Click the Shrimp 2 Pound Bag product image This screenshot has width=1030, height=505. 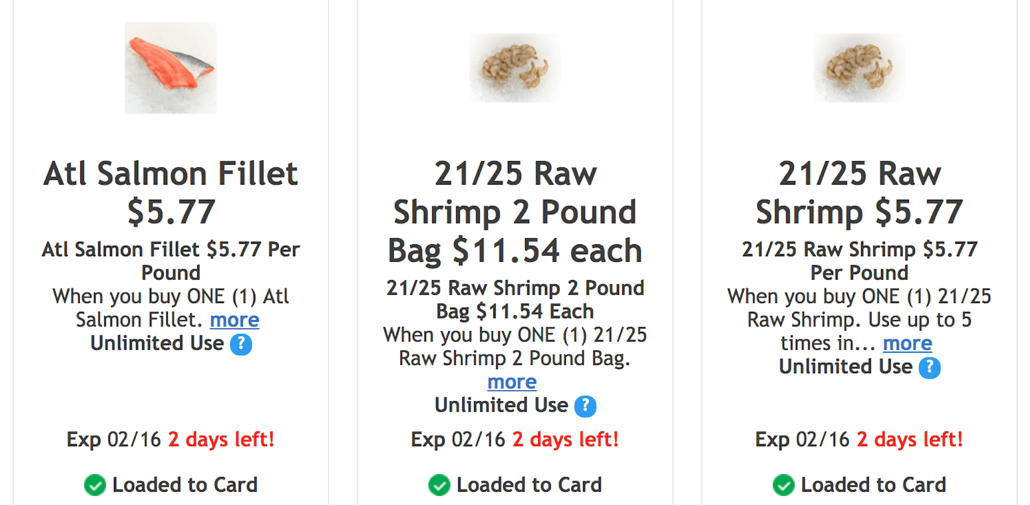pos(515,67)
